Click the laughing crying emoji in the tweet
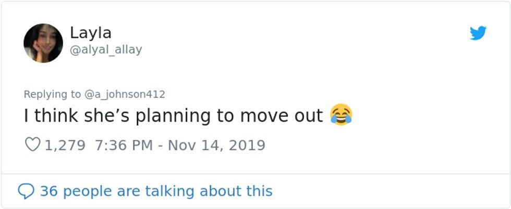The height and width of the screenshot is (209, 511). coord(341,115)
